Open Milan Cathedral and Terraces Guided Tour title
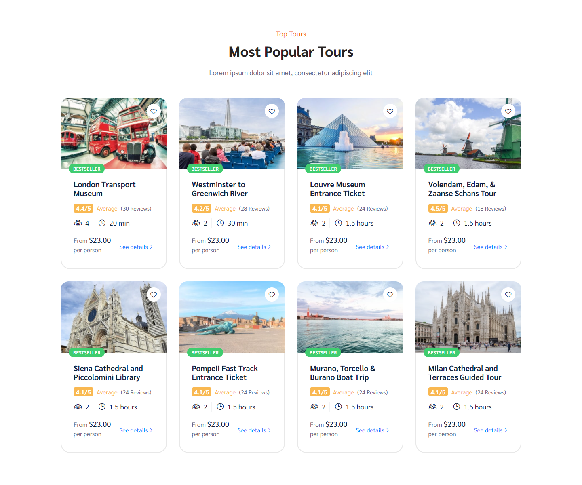Image resolution: width=582 pixels, height=485 pixels. 465,373
